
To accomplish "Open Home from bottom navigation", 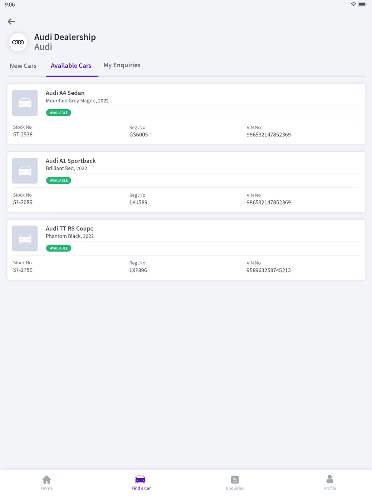I will [x=47, y=483].
